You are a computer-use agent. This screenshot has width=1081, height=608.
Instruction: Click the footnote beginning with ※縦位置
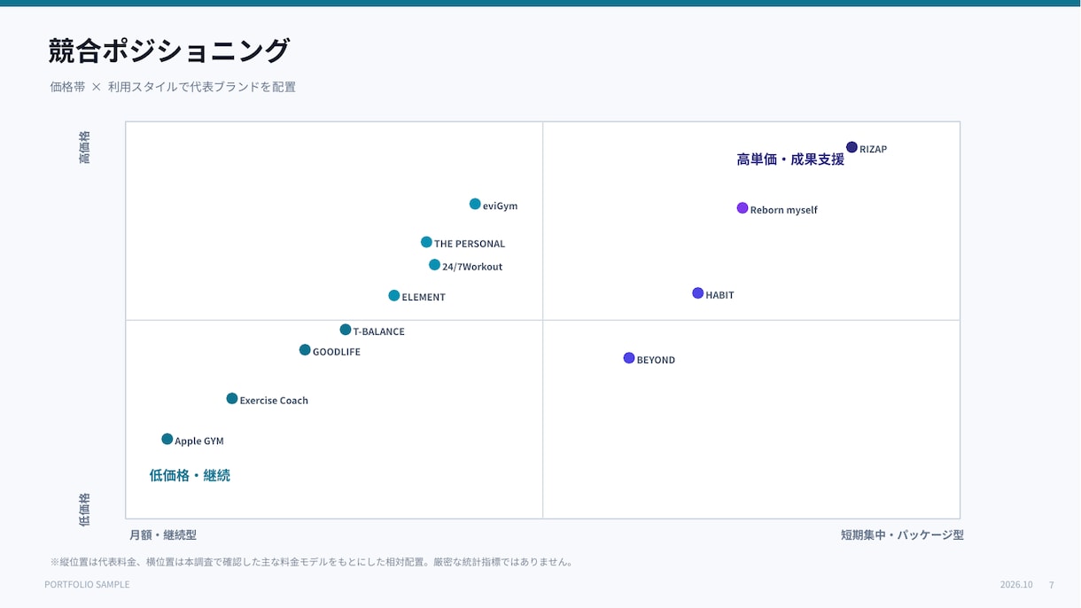(312, 562)
